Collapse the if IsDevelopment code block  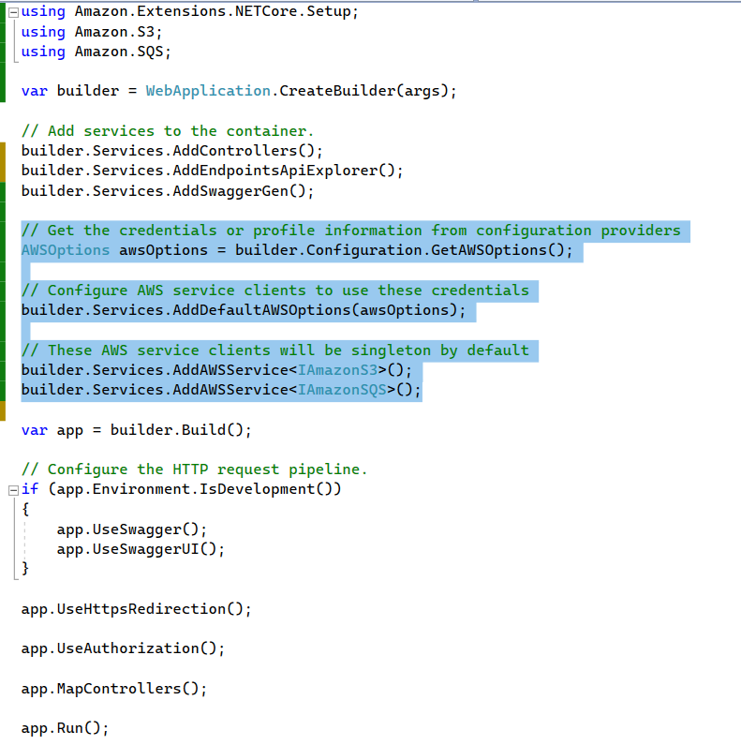click(x=14, y=490)
